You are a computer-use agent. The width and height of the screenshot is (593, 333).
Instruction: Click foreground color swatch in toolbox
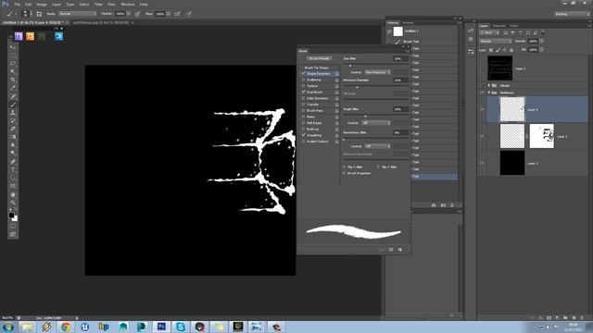click(x=11, y=215)
